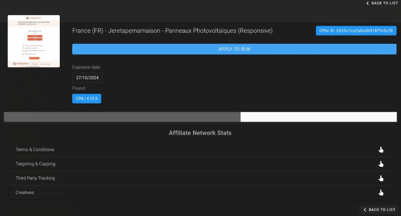401x216 pixels.
Task: Click the Payout label
Action: click(79, 88)
